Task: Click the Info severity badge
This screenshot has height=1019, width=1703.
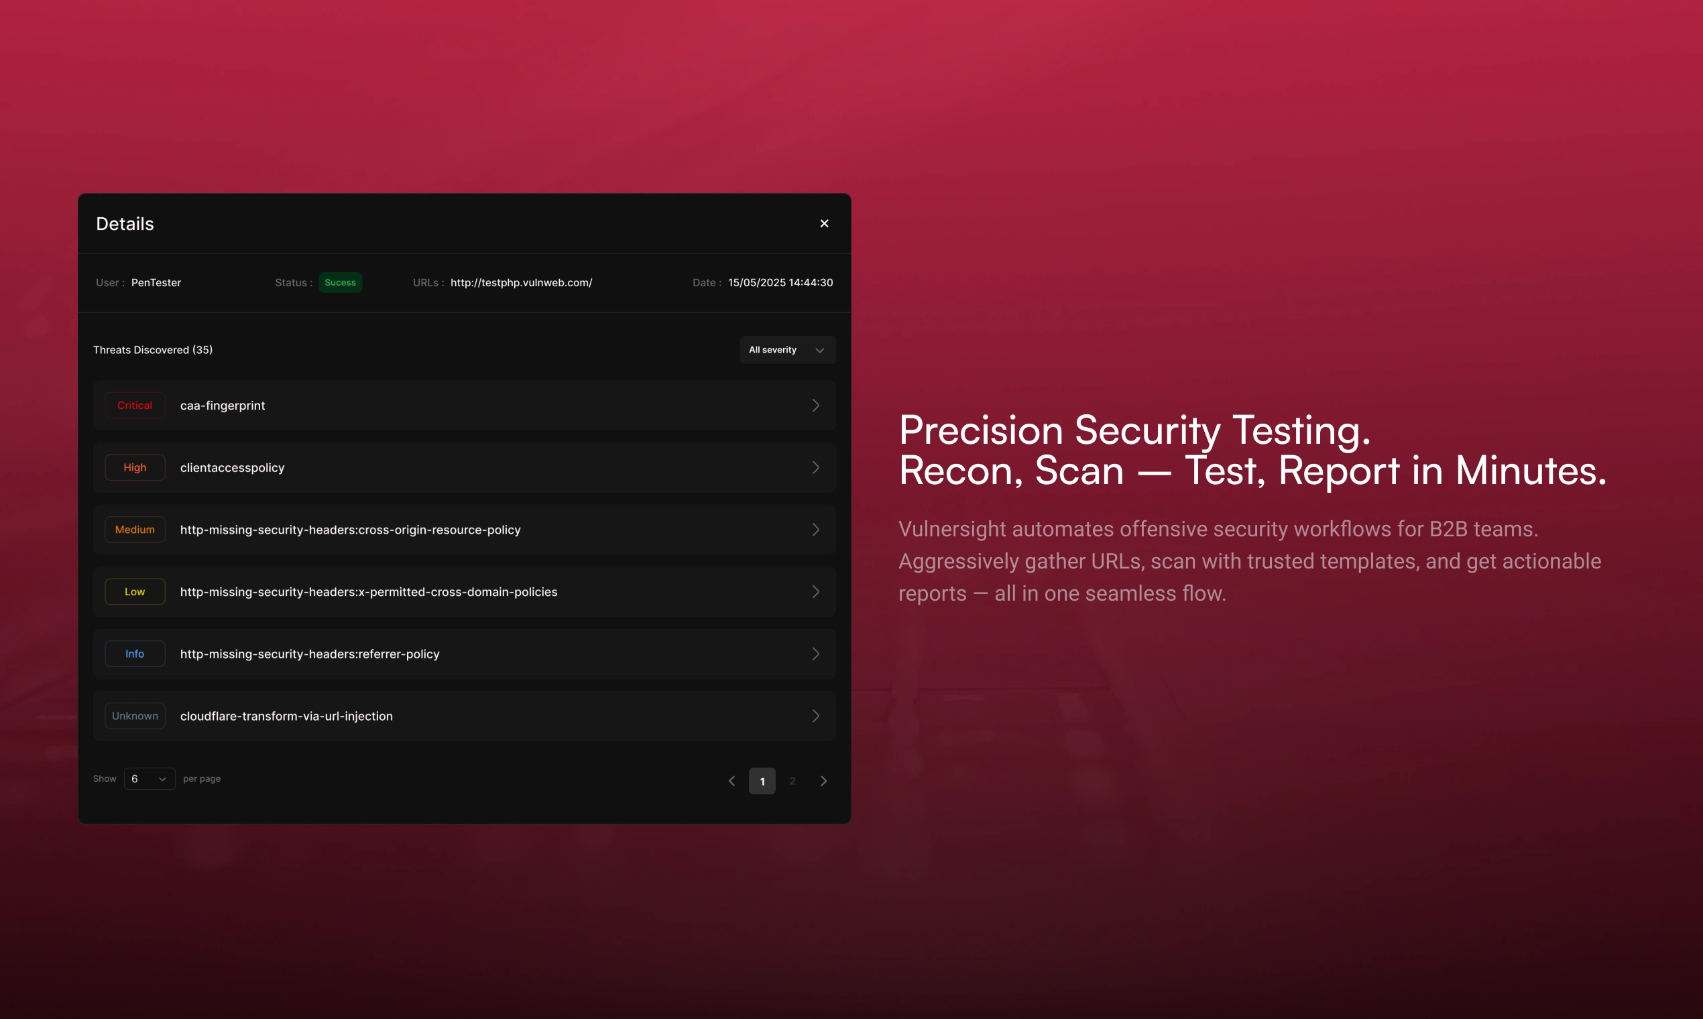Action: point(135,654)
